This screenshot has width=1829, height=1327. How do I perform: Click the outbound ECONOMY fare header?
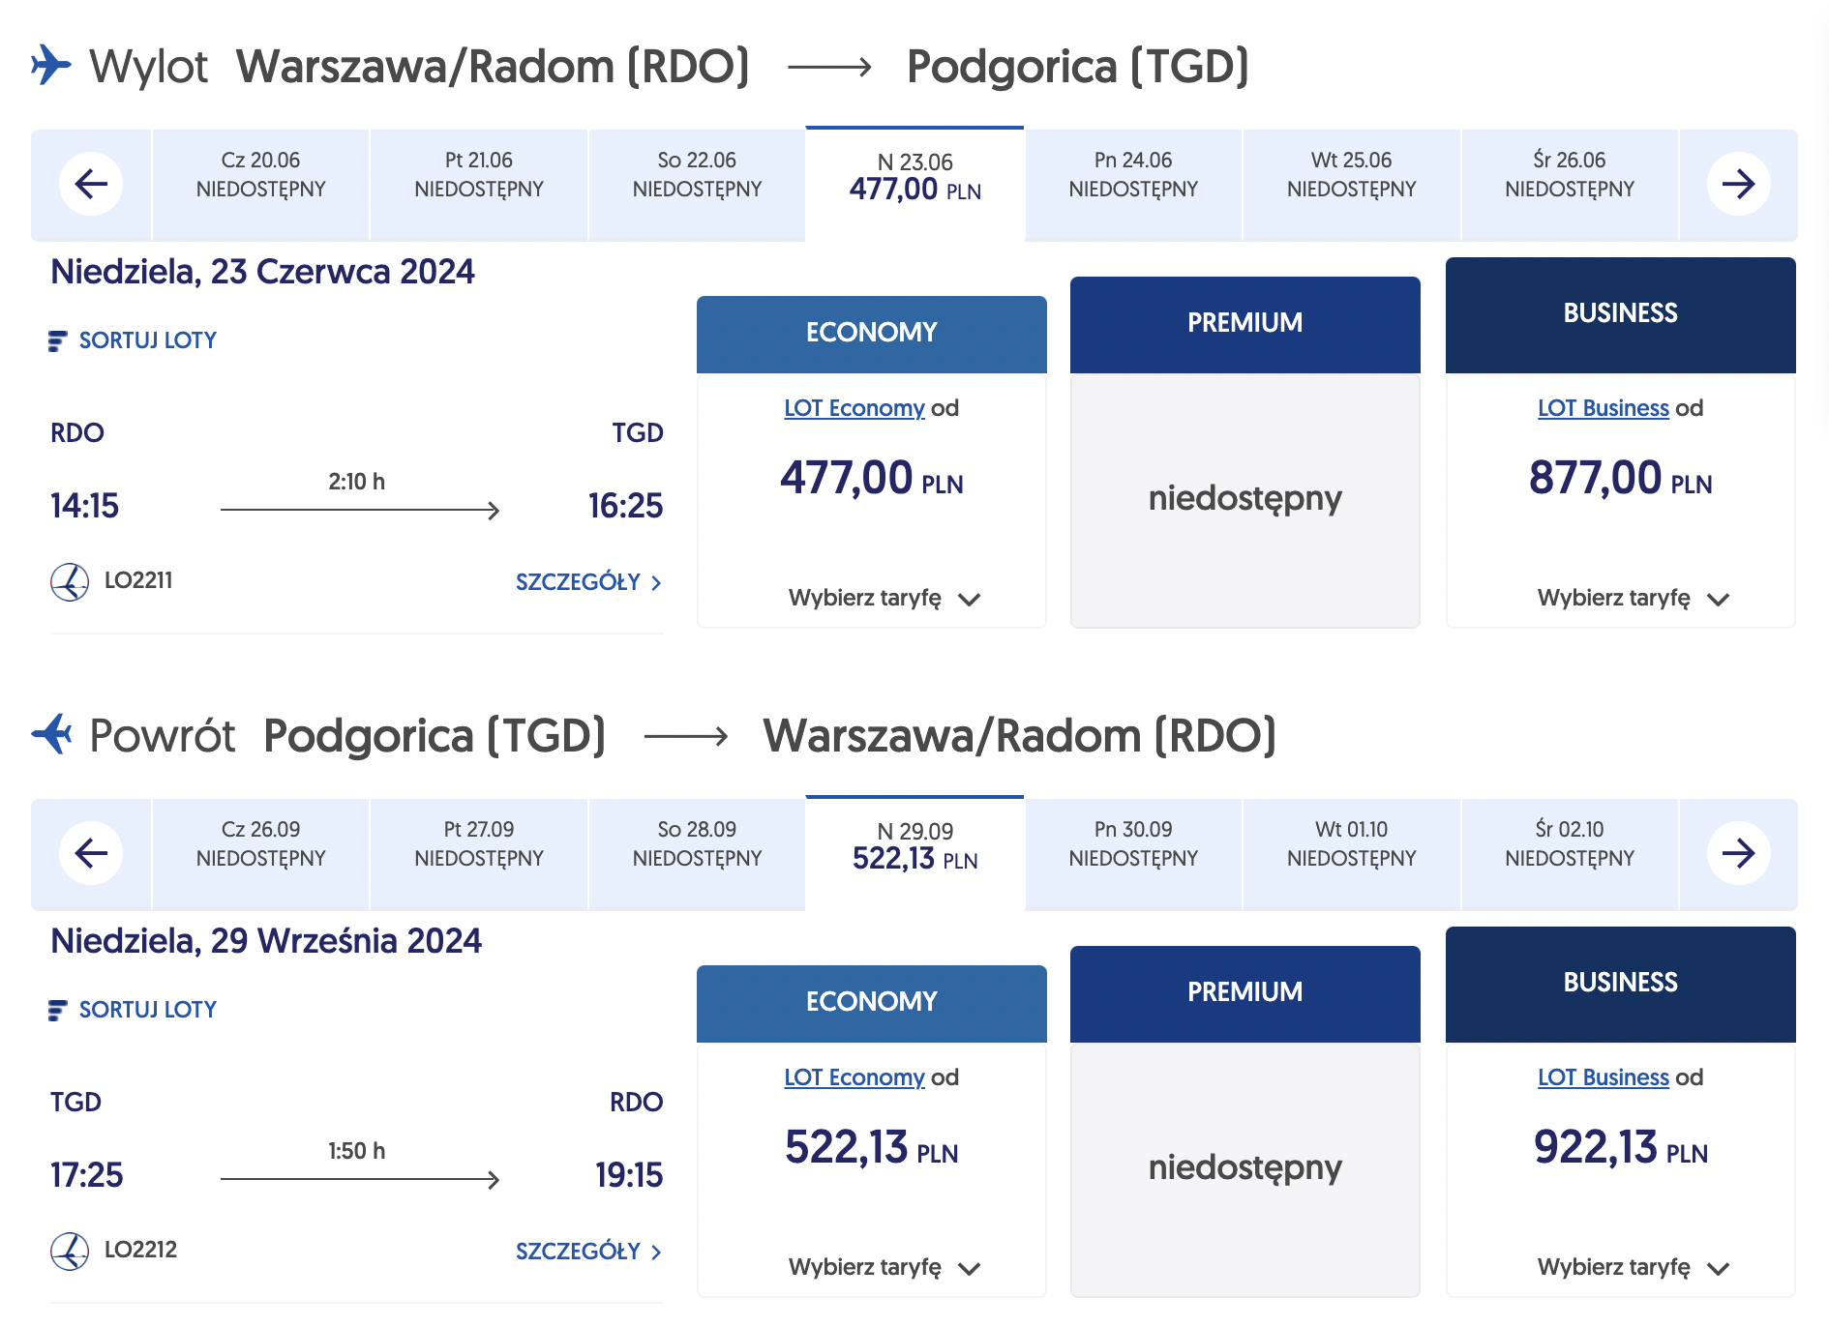[872, 334]
